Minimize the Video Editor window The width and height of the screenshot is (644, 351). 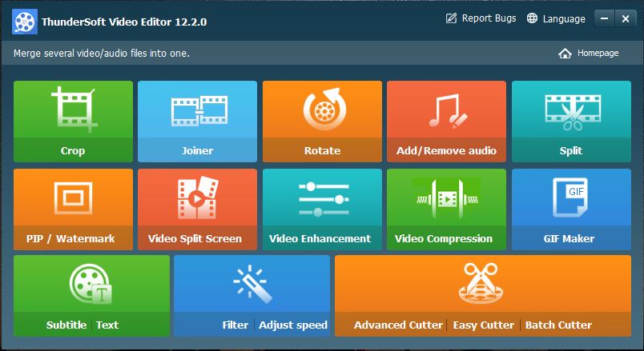604,19
